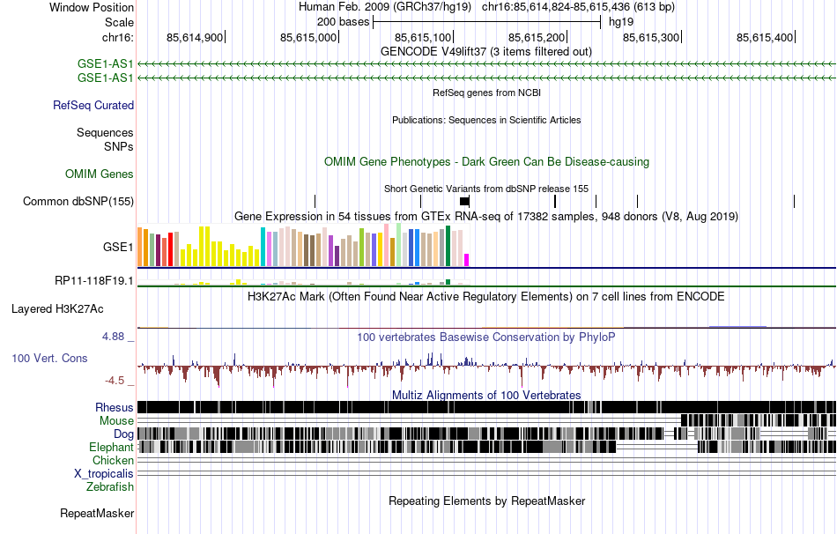Open the Multiz Alignments of 100 Vertebrates title

pos(486,395)
